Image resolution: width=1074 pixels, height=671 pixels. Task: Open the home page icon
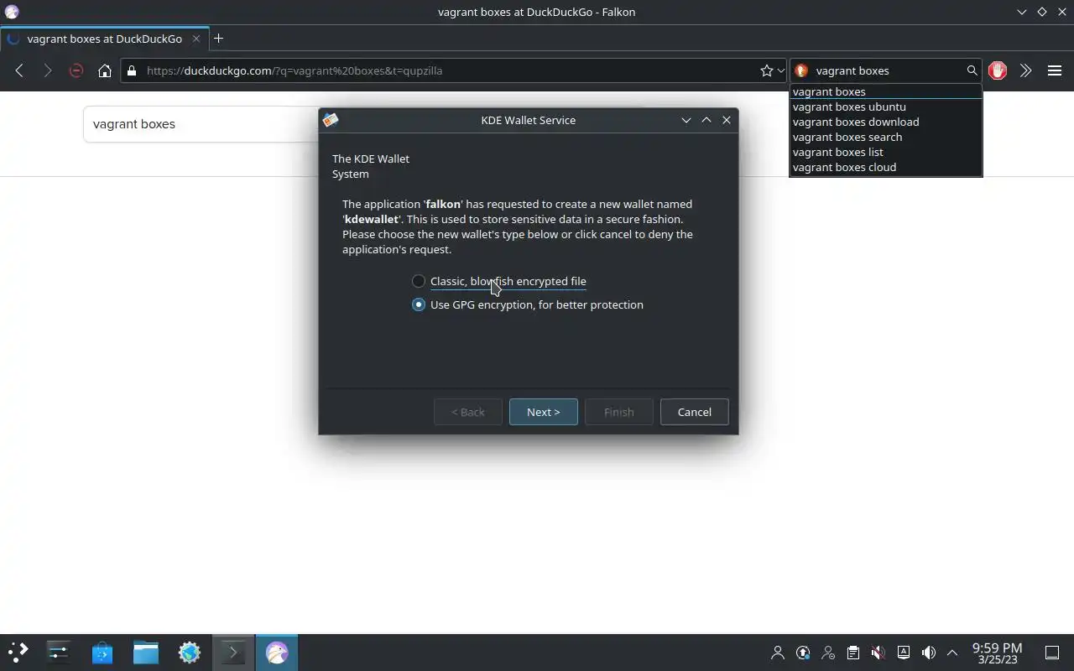click(x=105, y=70)
